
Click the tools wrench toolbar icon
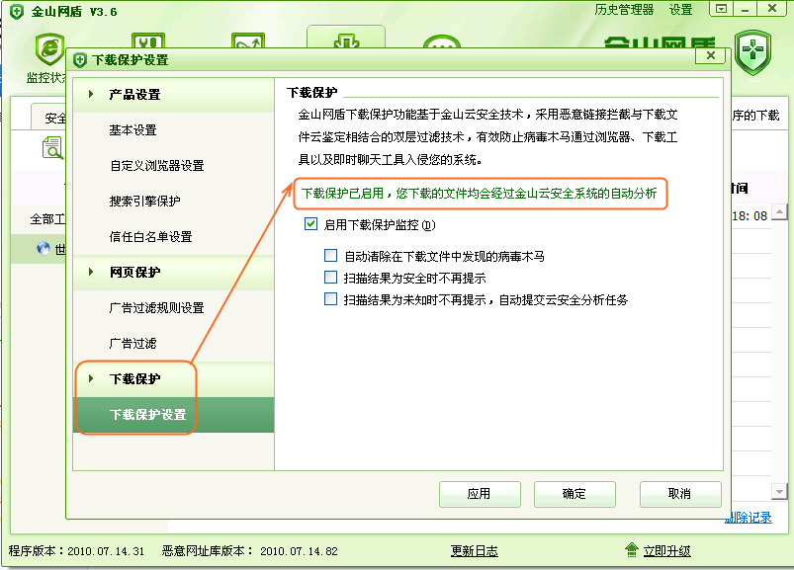pos(148,41)
